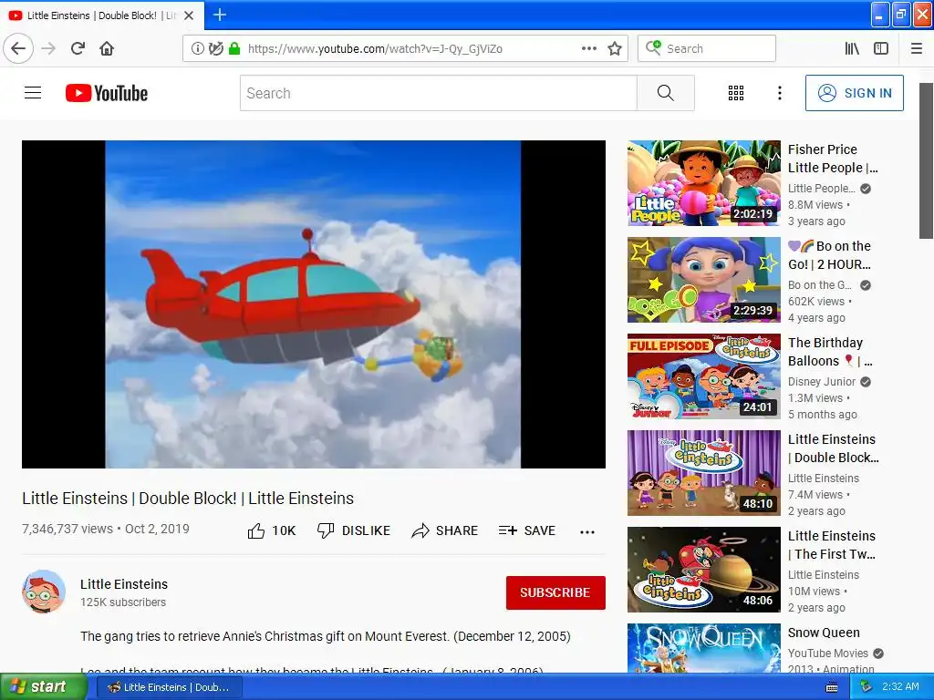Open YouTube settings vertical dots menu

click(x=779, y=93)
